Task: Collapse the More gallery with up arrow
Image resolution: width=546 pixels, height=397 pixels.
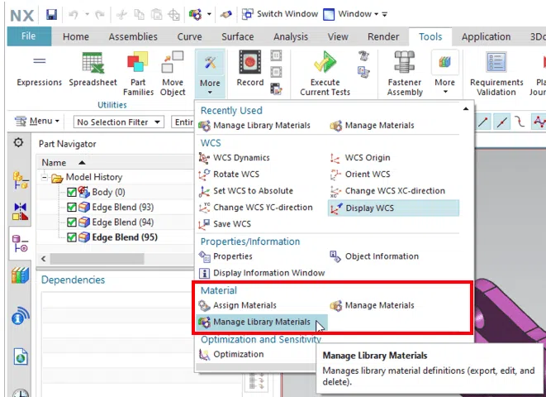Action: tap(466, 109)
